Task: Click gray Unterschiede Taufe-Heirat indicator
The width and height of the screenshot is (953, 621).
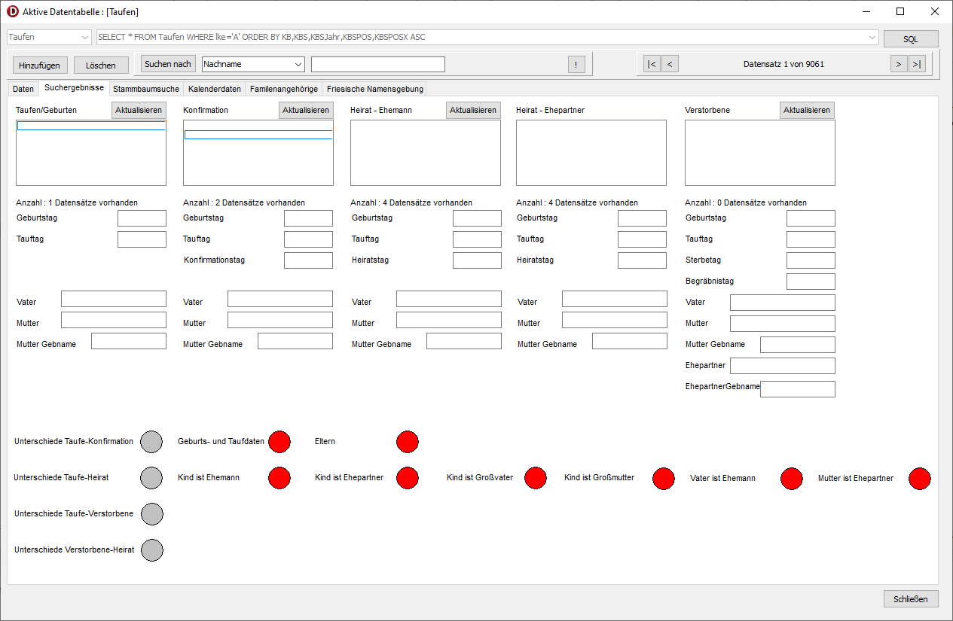Action: pos(152,478)
